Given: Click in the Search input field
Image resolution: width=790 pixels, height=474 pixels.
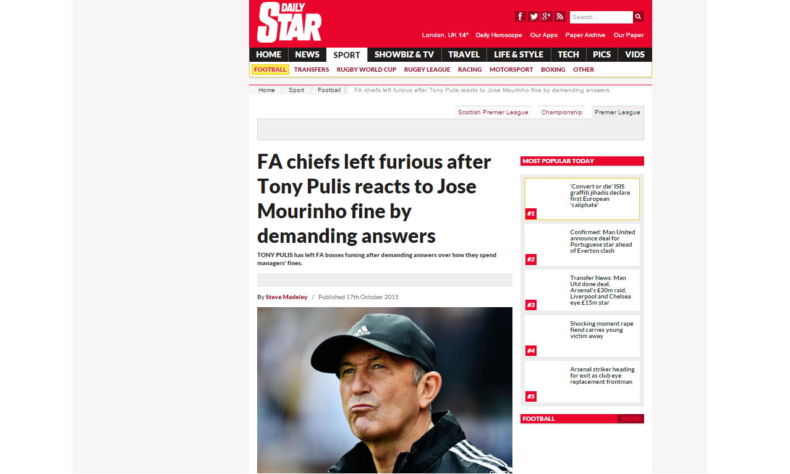Looking at the screenshot, I should click(601, 17).
